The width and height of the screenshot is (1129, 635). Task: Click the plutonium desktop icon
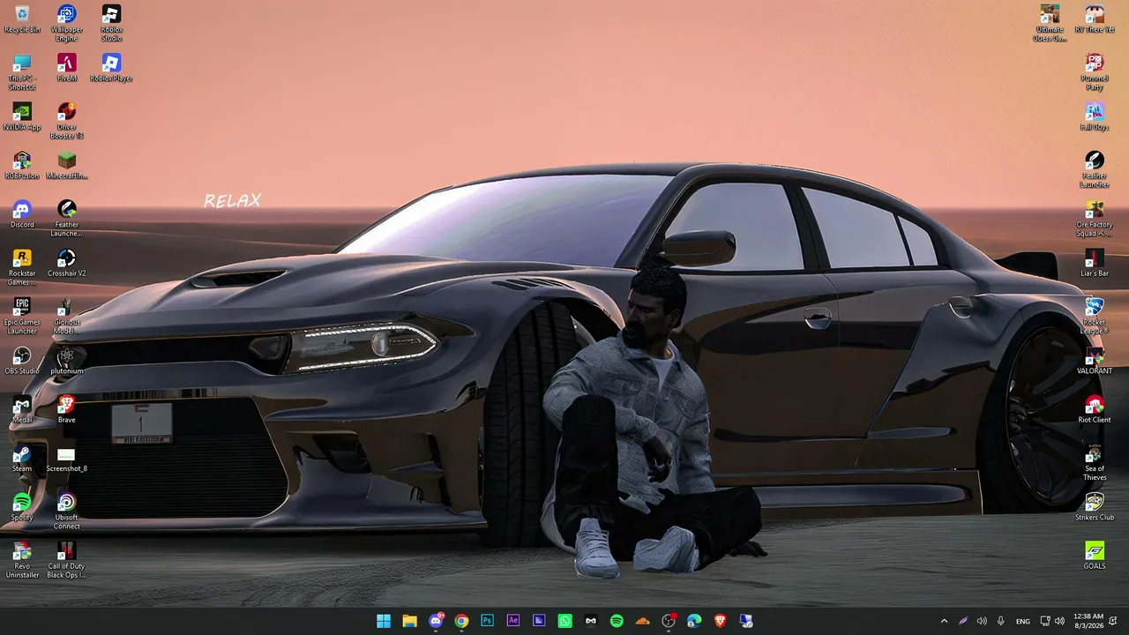click(x=67, y=360)
